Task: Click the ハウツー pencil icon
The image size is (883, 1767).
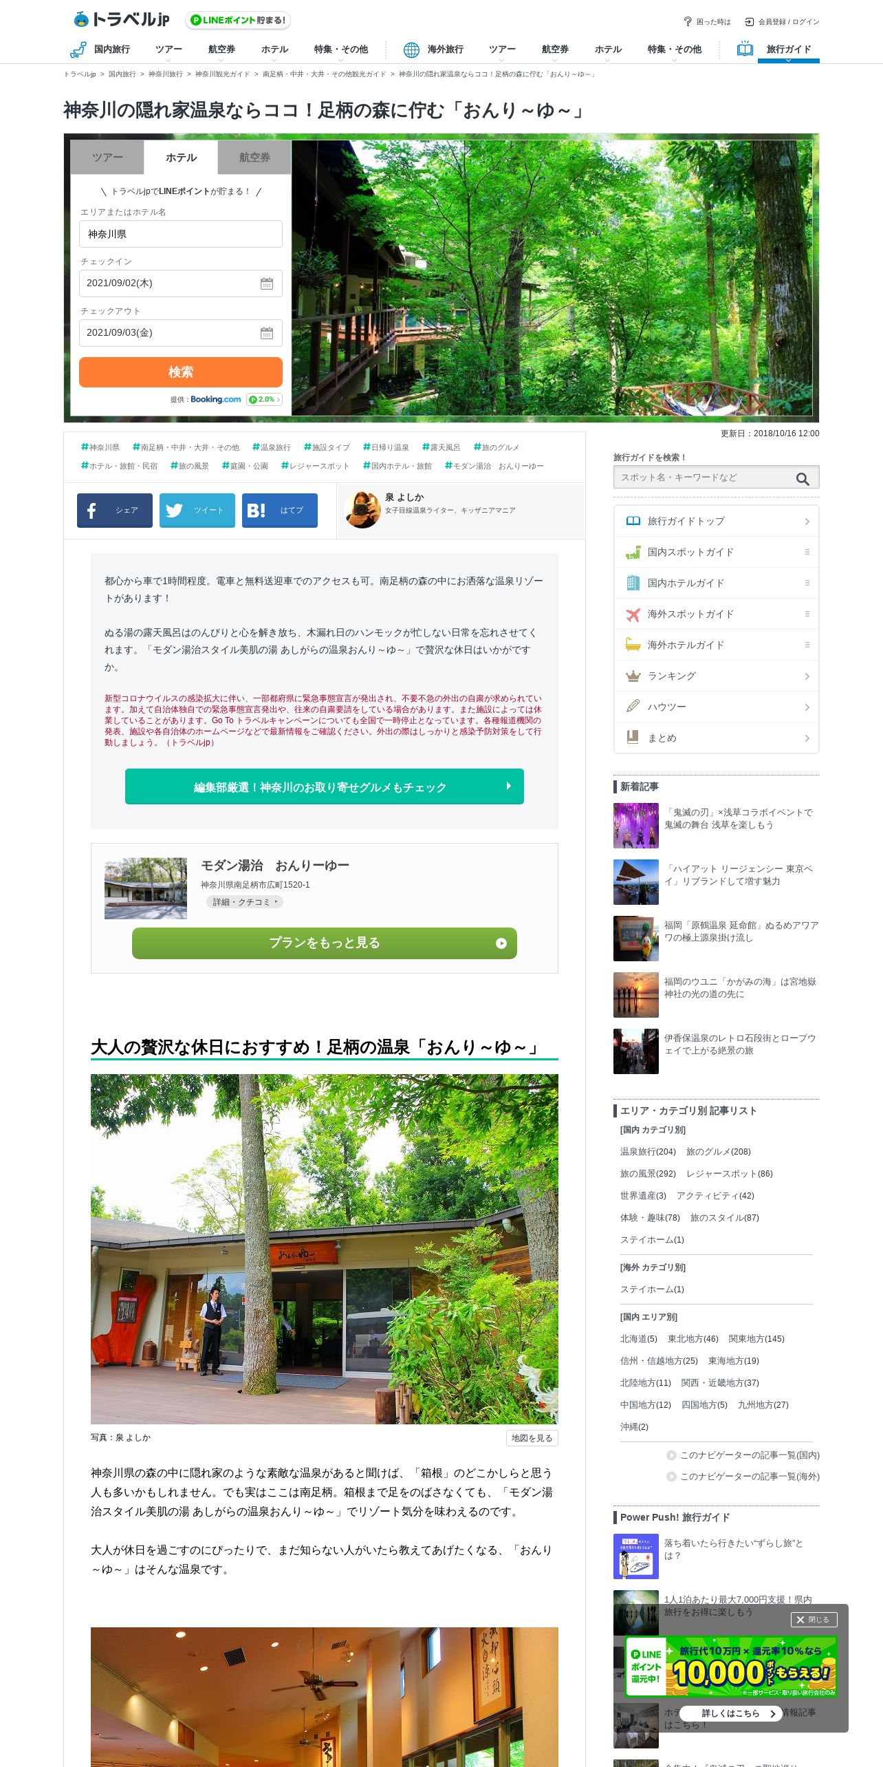Action: [x=633, y=707]
